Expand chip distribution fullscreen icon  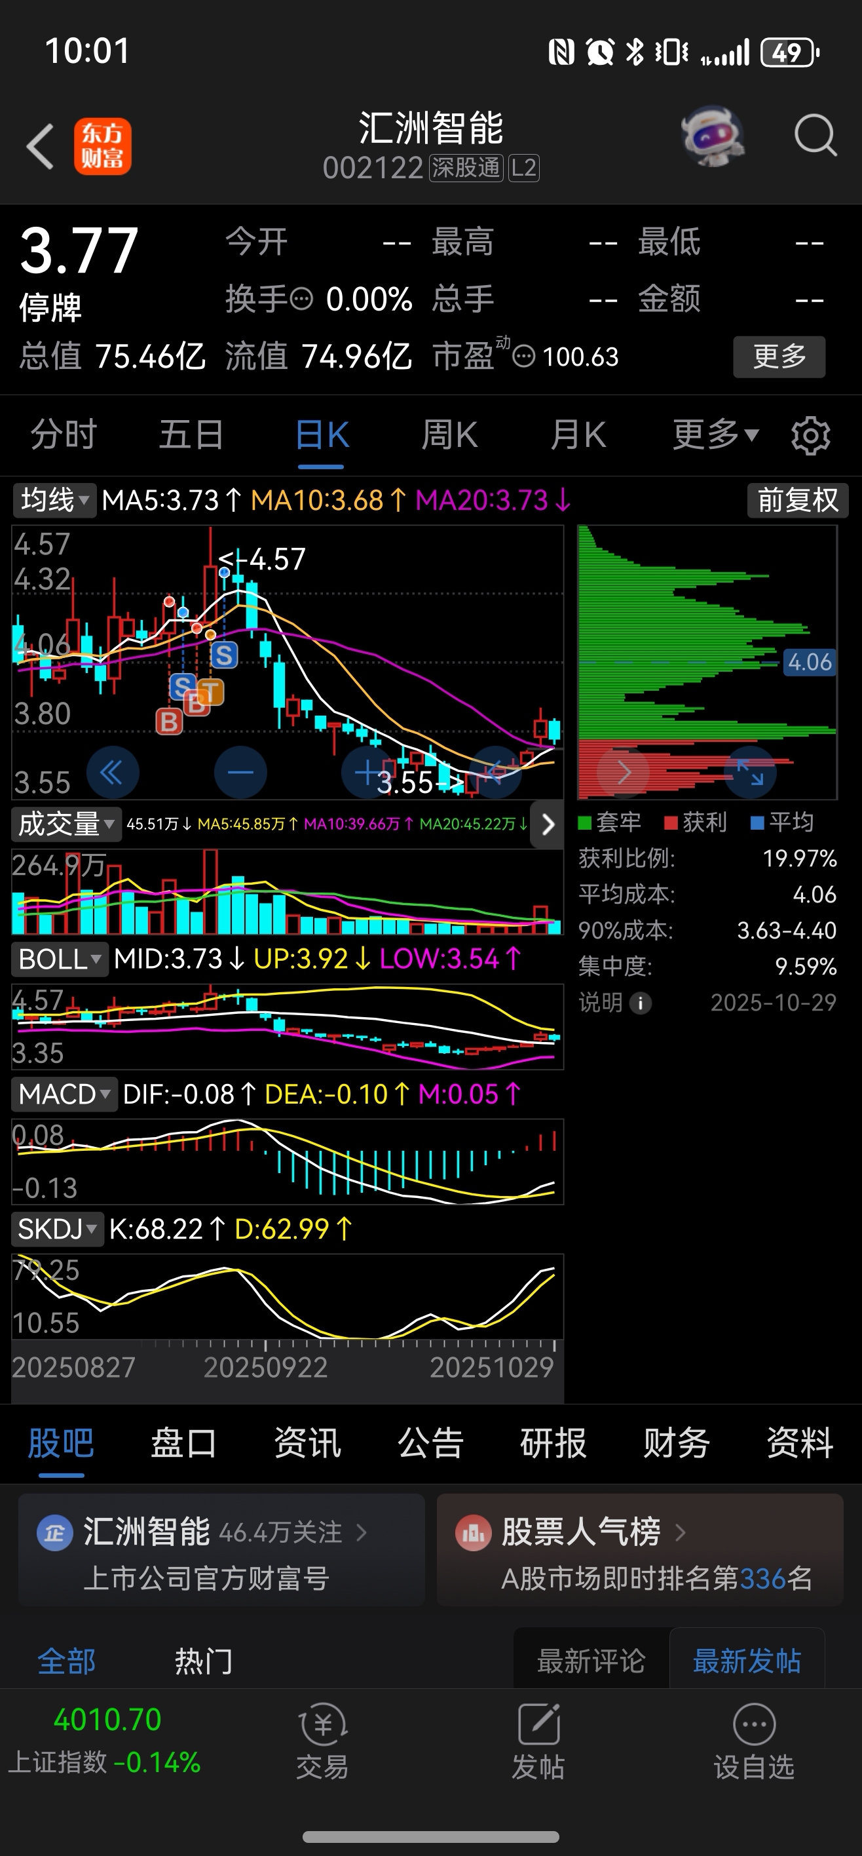coord(751,773)
